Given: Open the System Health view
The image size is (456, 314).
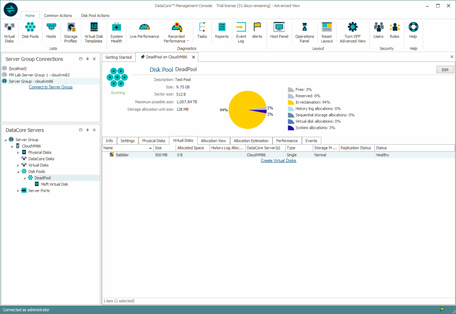Looking at the screenshot, I should [116, 31].
